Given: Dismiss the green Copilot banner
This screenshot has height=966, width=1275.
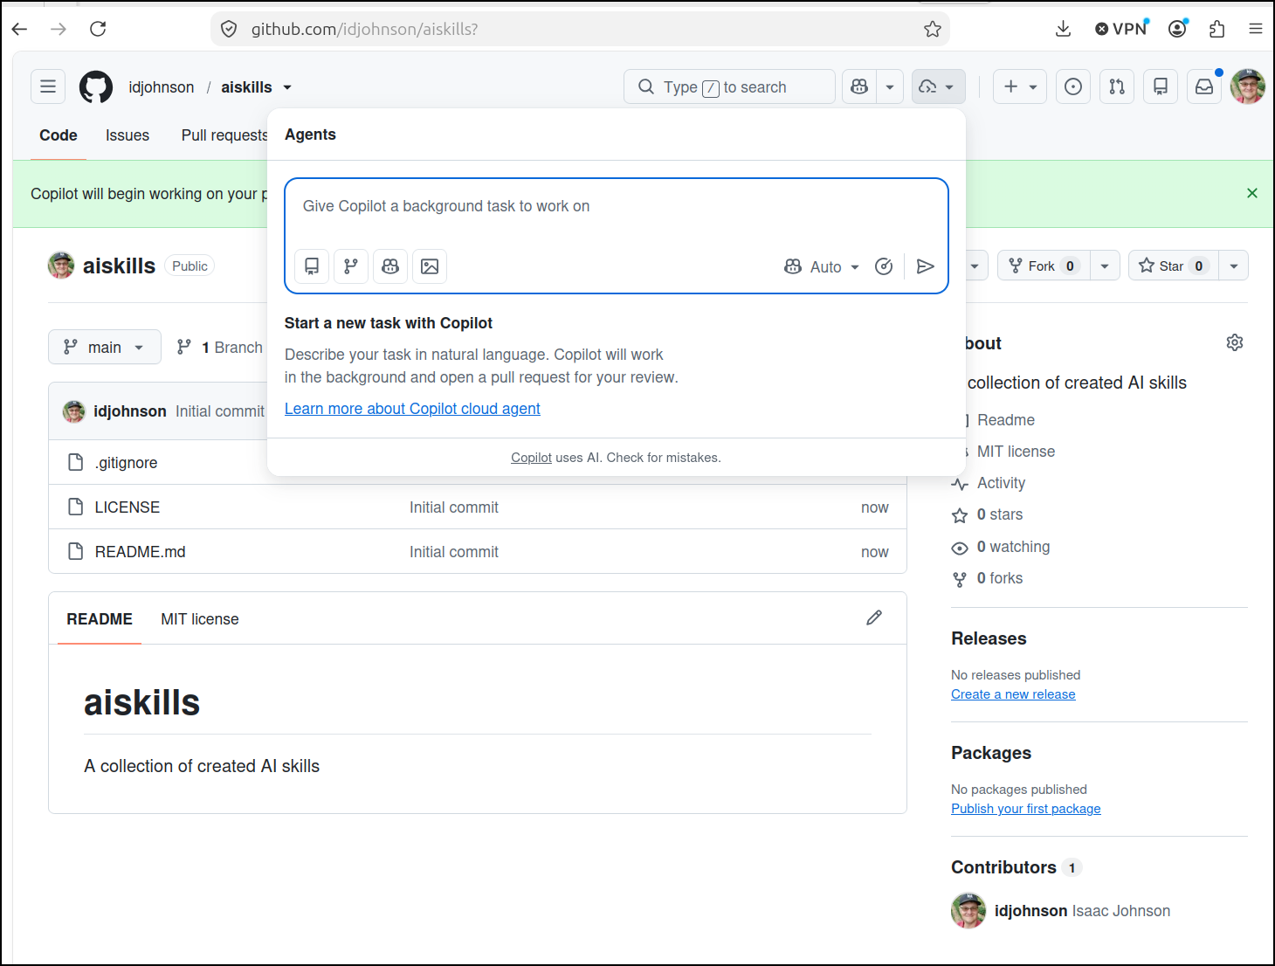Looking at the screenshot, I should (x=1252, y=193).
